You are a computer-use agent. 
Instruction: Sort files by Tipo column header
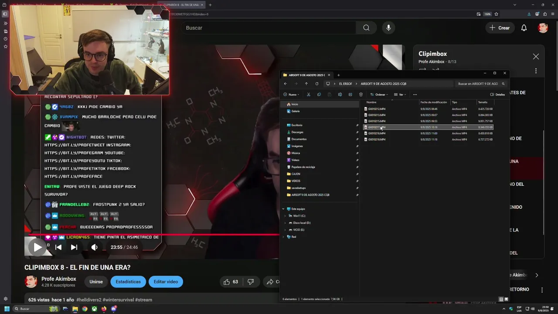(454, 102)
